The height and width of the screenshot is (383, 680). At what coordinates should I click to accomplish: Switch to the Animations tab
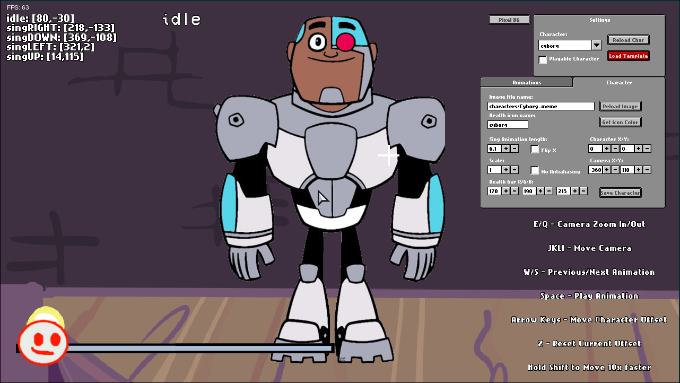click(x=527, y=83)
